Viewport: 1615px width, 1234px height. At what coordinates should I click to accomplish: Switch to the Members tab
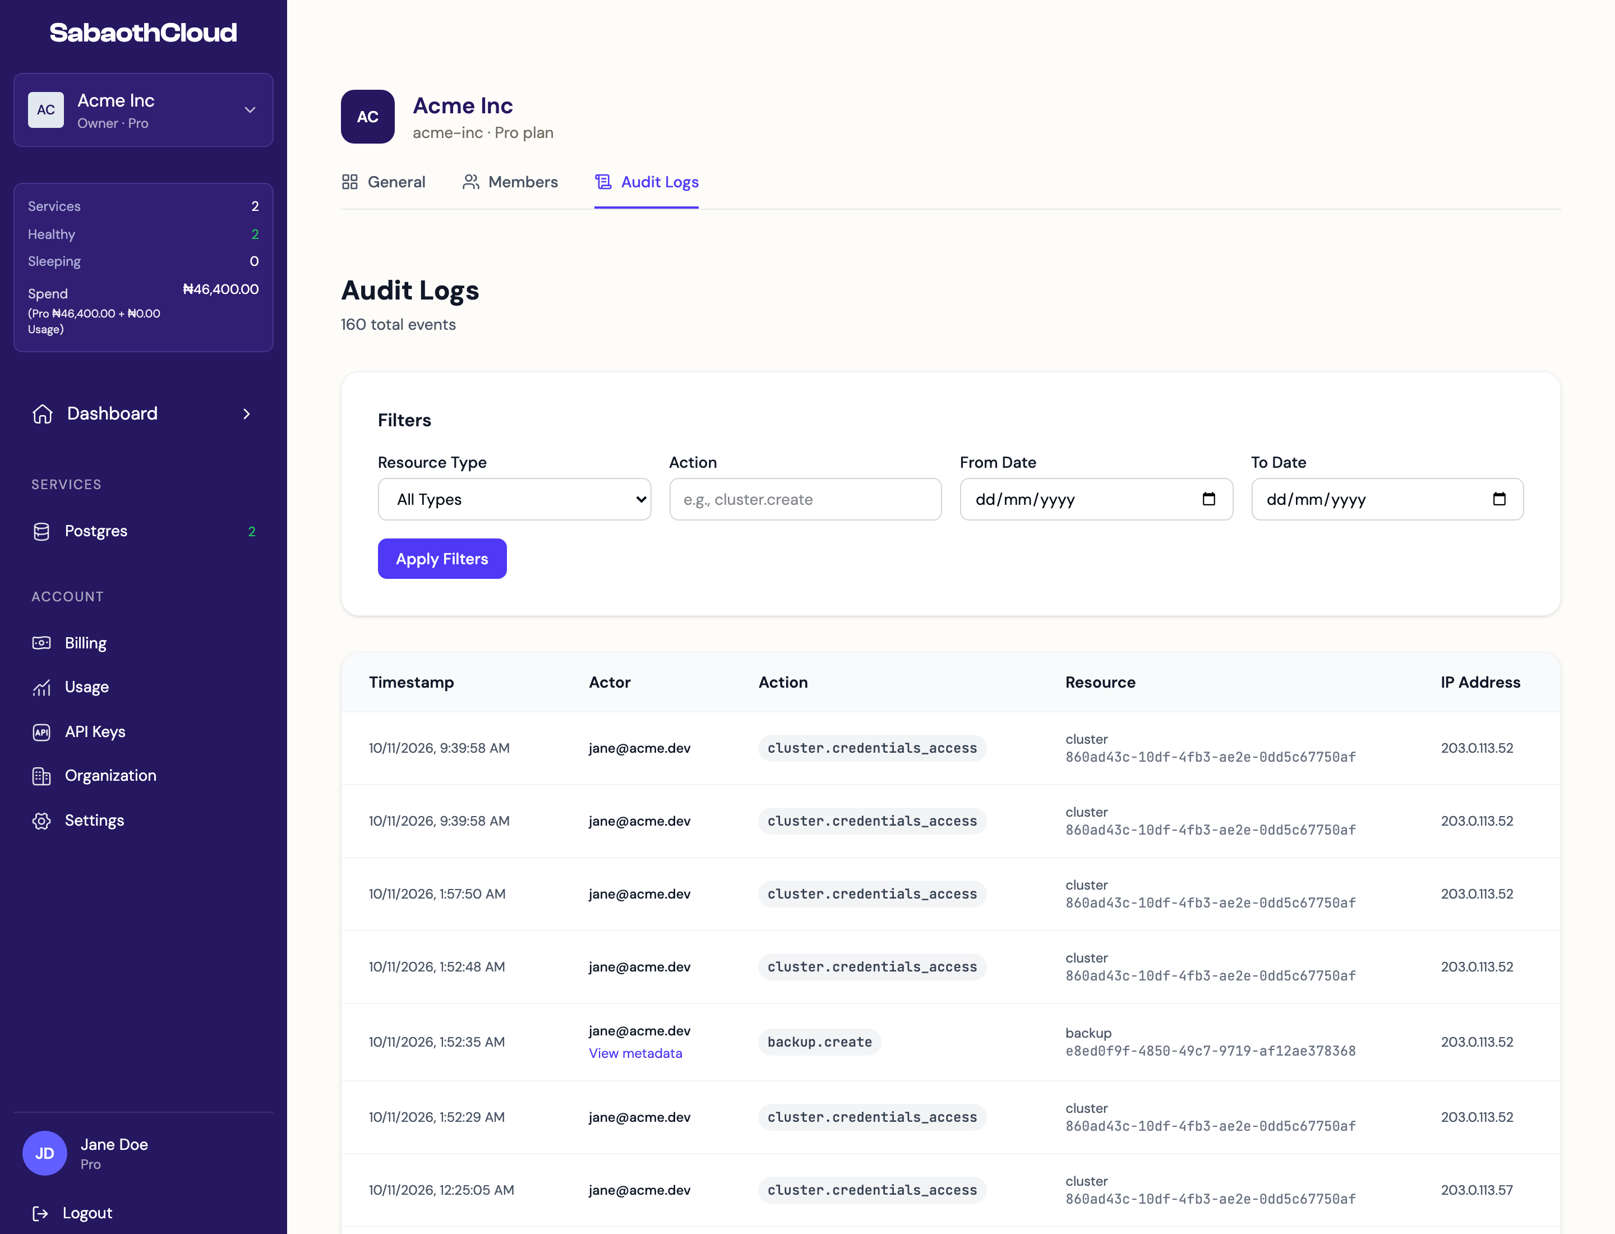(510, 181)
